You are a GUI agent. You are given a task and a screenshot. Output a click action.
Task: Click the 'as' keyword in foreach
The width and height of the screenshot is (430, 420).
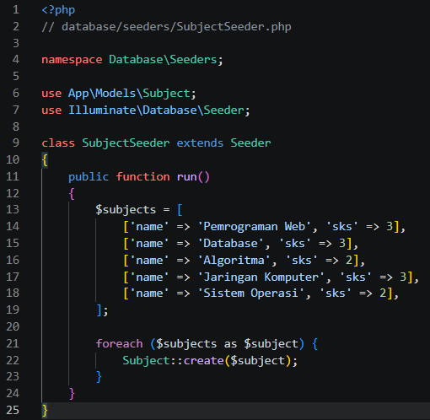point(230,344)
